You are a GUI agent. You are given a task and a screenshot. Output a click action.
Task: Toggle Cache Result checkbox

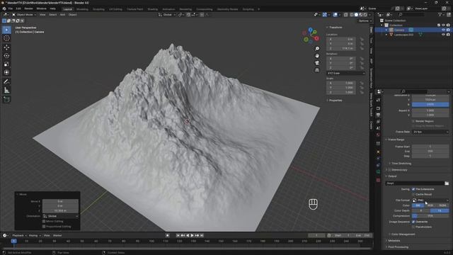click(x=413, y=194)
